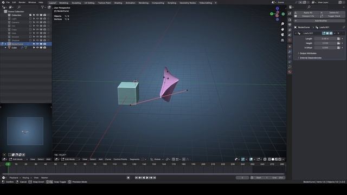Click the geometry nodes icon beside Leafs.001
The image size is (347, 195).
[x=317, y=28]
